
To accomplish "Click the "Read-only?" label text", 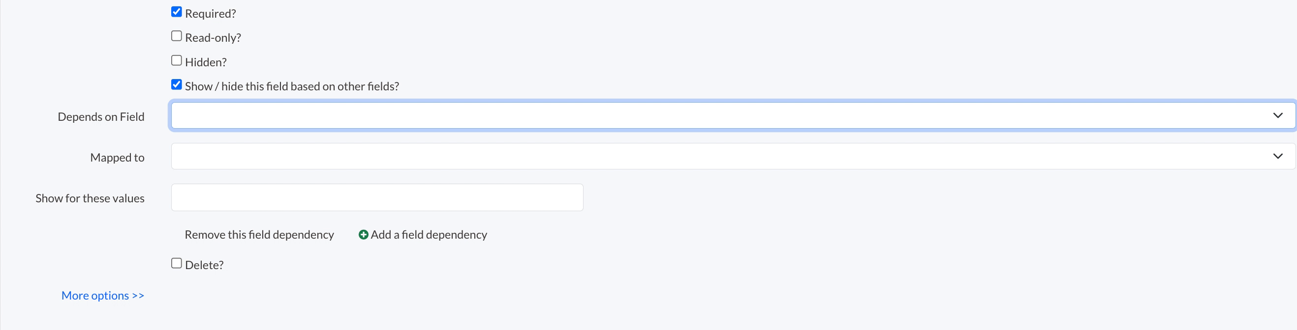I will coord(213,38).
